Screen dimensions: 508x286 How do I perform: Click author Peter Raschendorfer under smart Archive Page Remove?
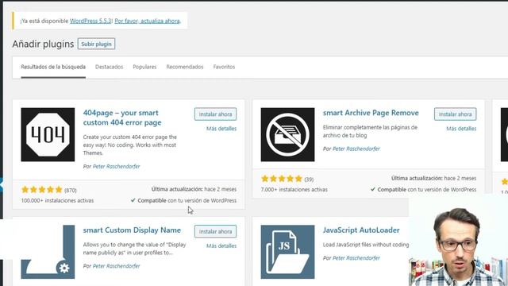pyautogui.click(x=356, y=149)
